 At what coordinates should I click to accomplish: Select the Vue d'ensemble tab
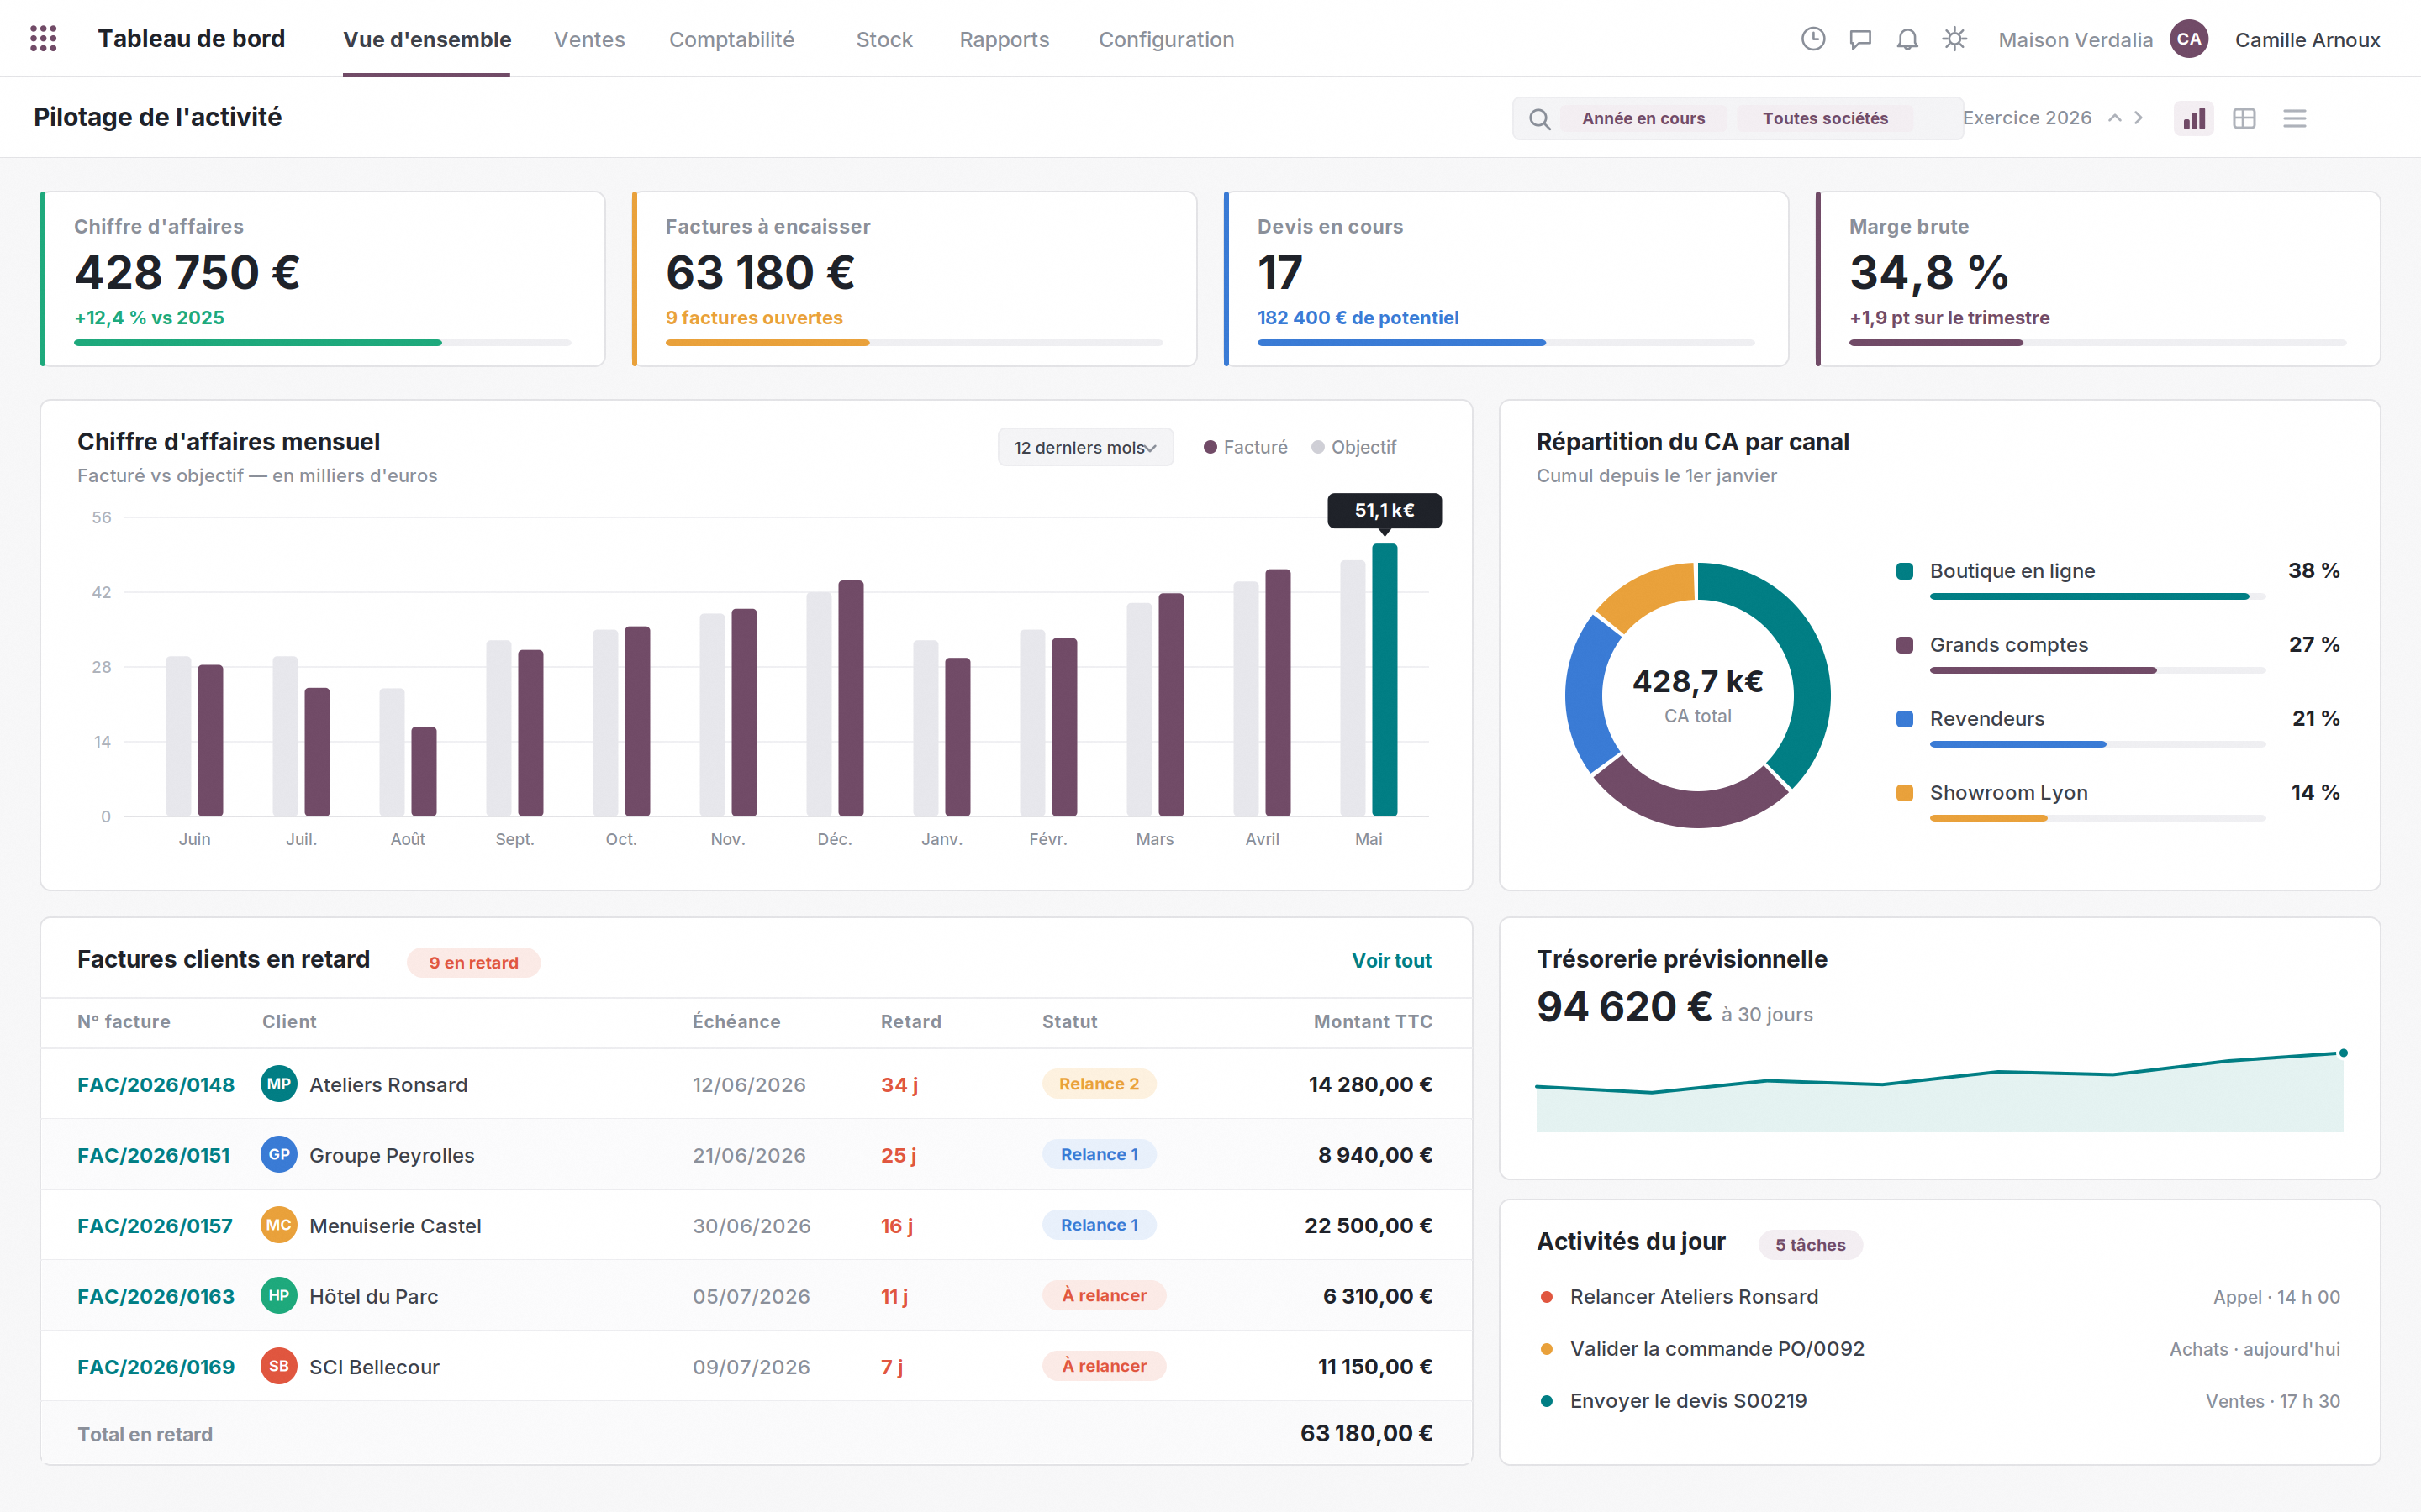pos(427,40)
